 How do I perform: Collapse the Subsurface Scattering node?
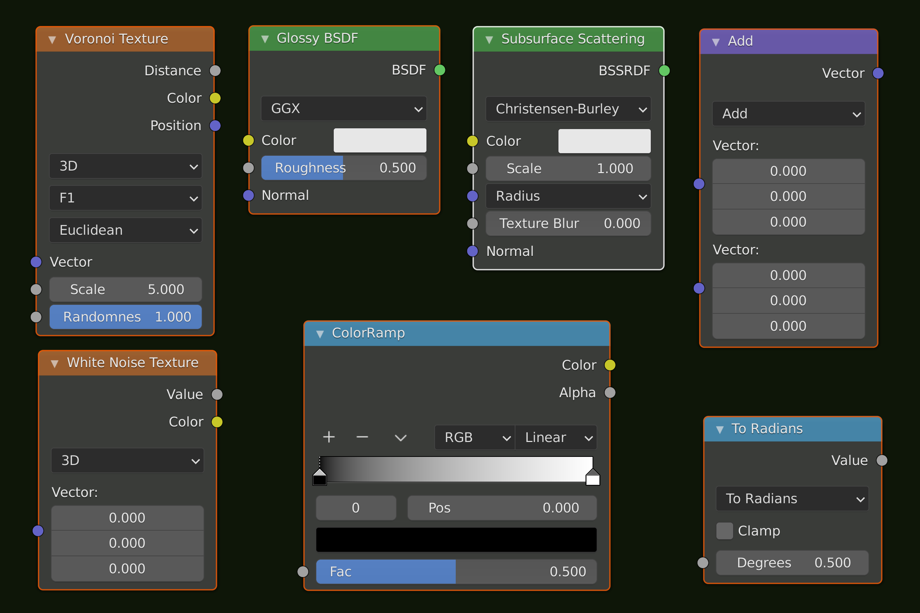(489, 39)
